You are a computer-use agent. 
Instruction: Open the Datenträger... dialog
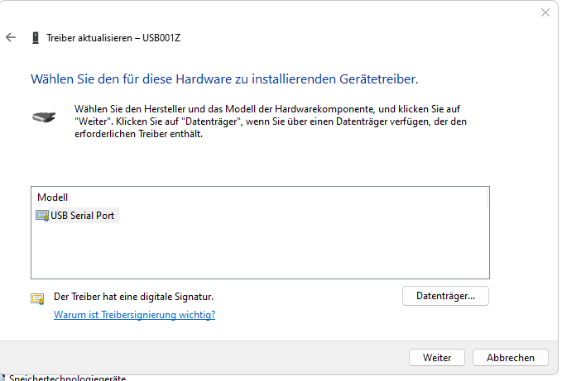(x=445, y=296)
